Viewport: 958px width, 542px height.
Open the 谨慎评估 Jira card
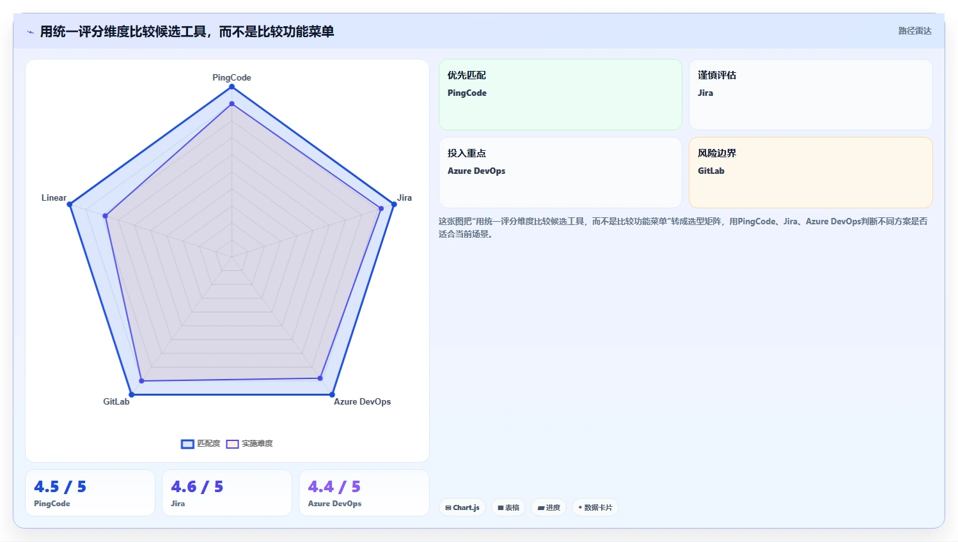pos(811,95)
